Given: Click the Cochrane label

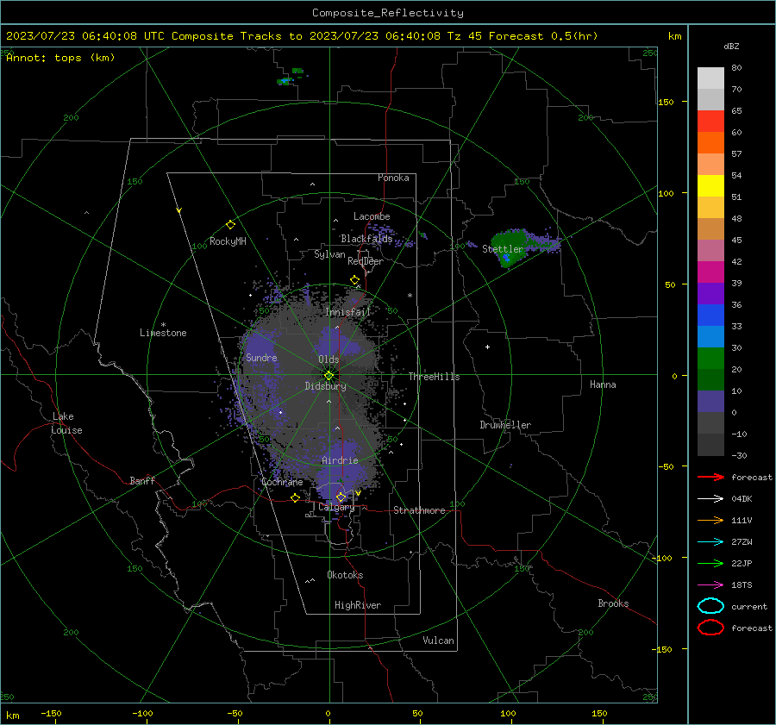Looking at the screenshot, I should click(x=282, y=482).
